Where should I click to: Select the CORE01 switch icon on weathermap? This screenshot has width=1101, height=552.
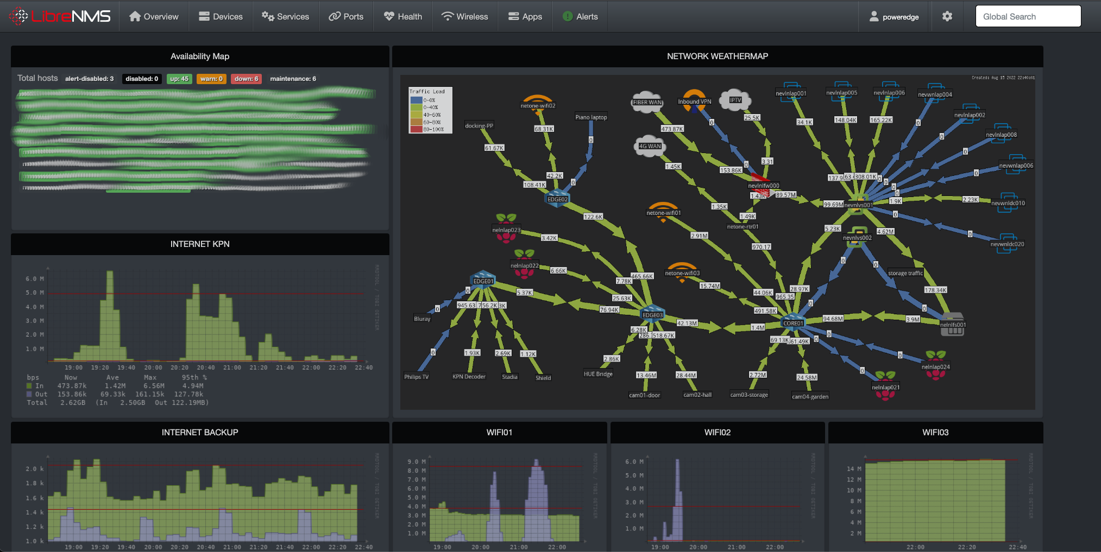793,321
